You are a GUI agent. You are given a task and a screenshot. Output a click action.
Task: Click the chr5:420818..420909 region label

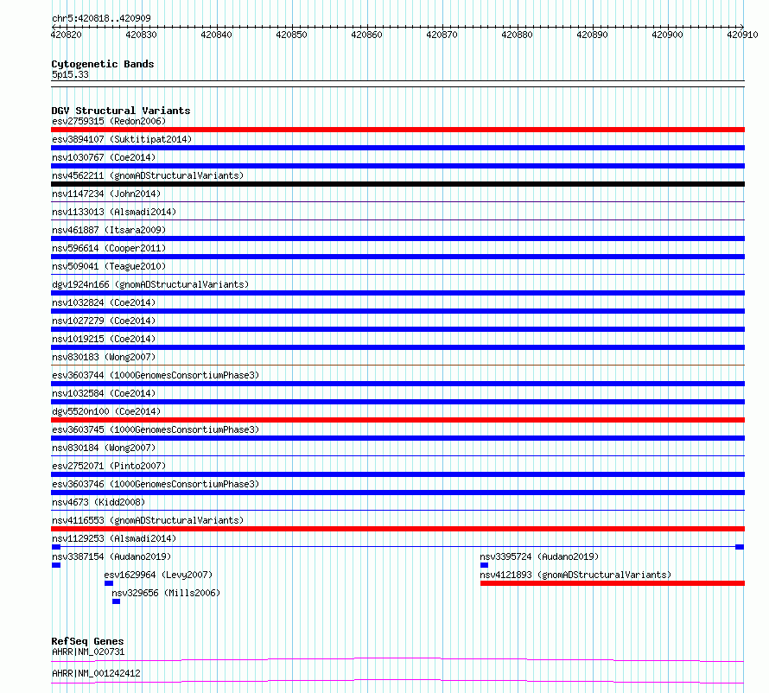coord(101,18)
